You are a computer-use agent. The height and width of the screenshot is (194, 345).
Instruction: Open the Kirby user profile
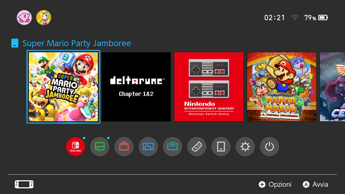pos(24,18)
